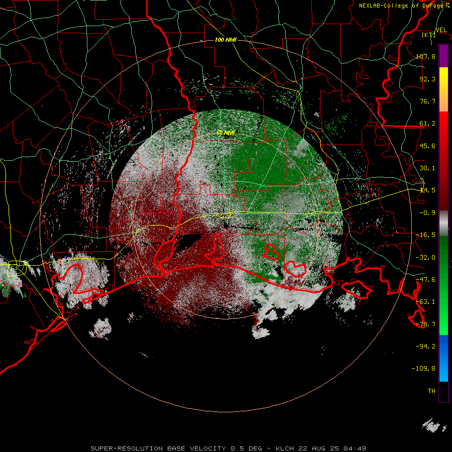Screen dimensions: 452x452
Task: Click the Super-Resolution Base Velocity caption text
Action: click(x=229, y=448)
